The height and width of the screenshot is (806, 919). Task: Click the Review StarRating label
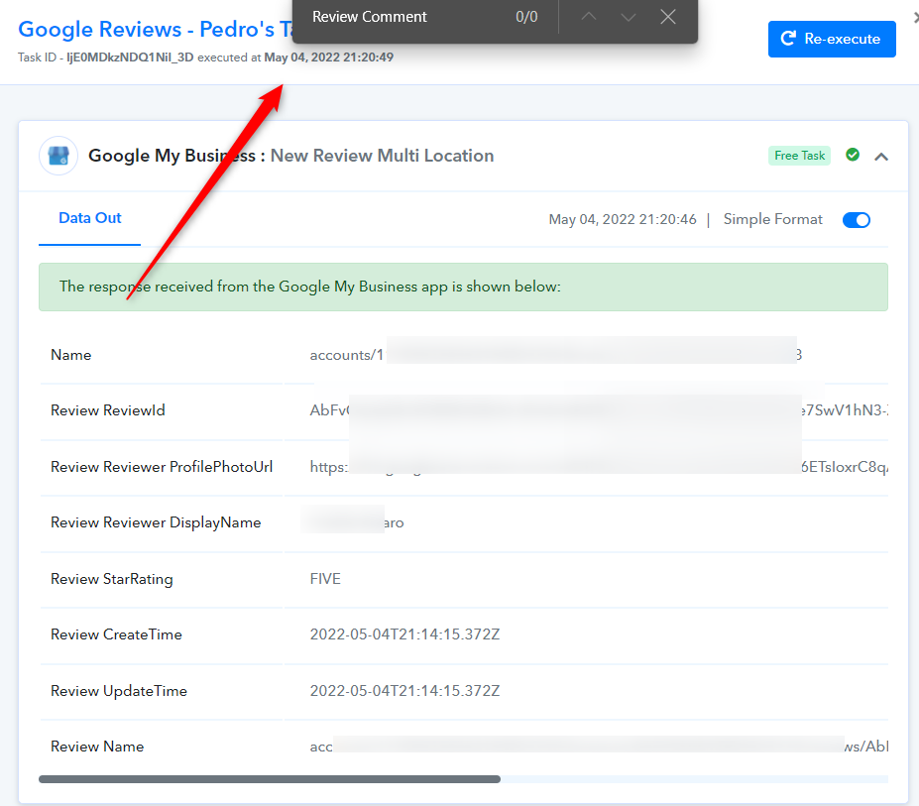click(x=112, y=579)
